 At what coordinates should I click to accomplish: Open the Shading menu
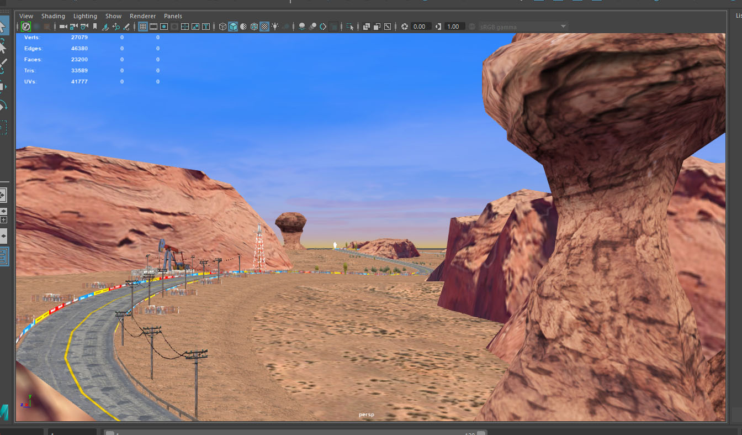tap(53, 16)
